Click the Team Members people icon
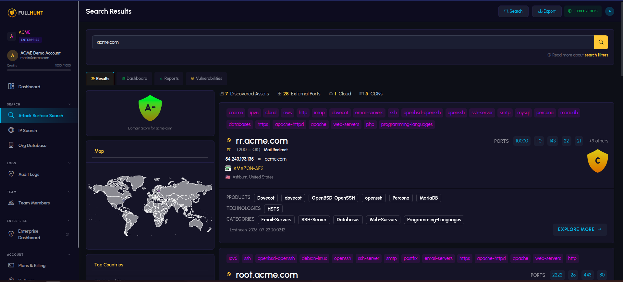 point(11,202)
